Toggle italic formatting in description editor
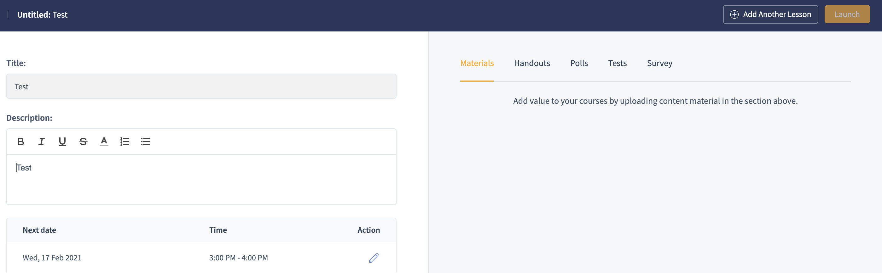Viewport: 882px width, 273px height. 41,142
